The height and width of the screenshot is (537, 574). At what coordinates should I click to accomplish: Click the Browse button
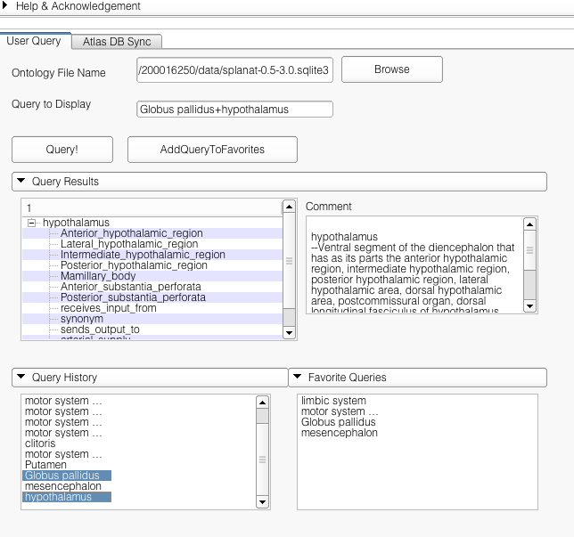391,69
